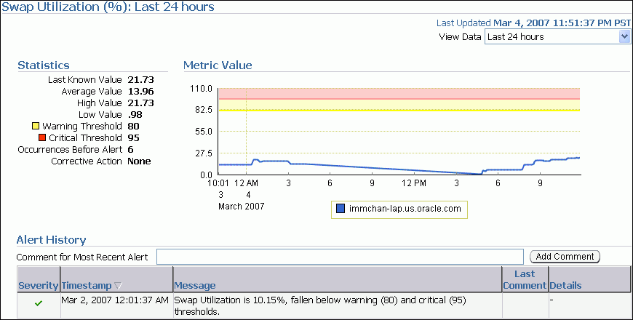Click the yellow warning threshold line in chart
This screenshot has height=320, width=633.
399,110
